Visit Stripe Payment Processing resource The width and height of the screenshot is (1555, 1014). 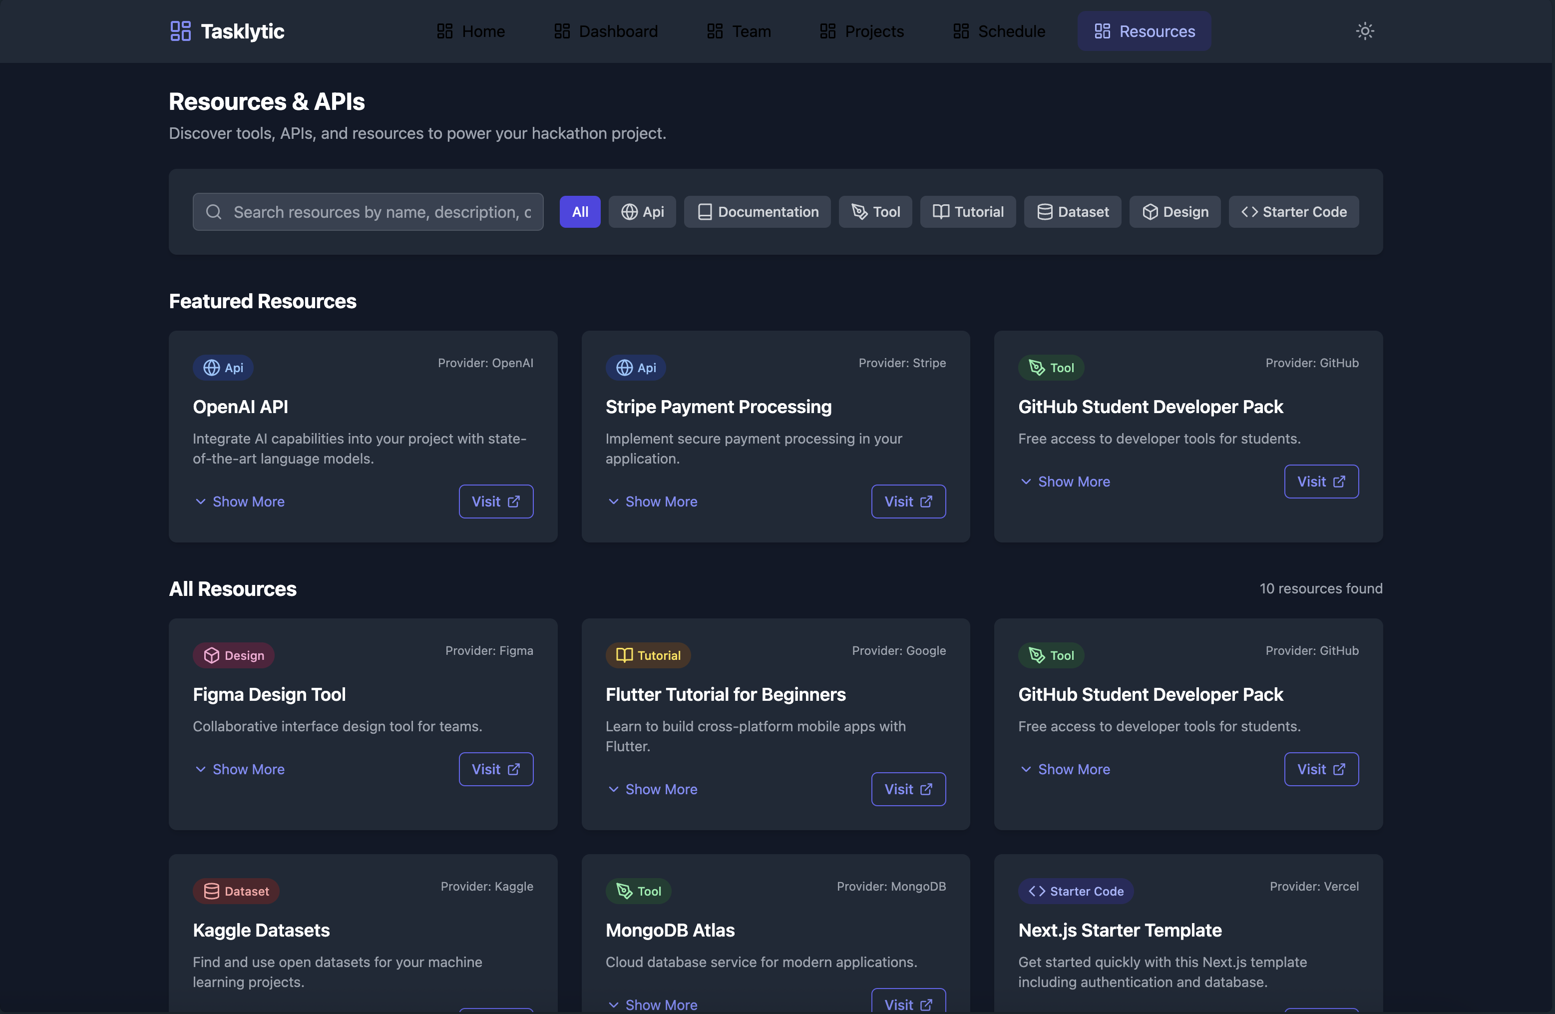(x=907, y=501)
